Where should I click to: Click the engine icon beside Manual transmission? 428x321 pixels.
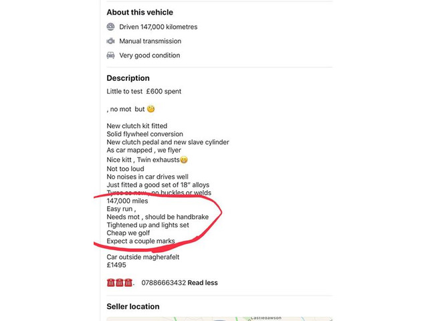click(x=111, y=41)
